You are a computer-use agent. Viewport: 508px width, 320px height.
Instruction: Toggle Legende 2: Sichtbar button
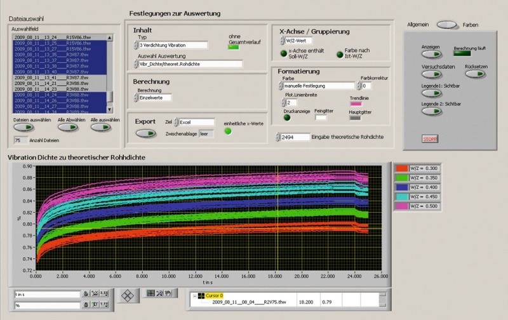coord(432,111)
